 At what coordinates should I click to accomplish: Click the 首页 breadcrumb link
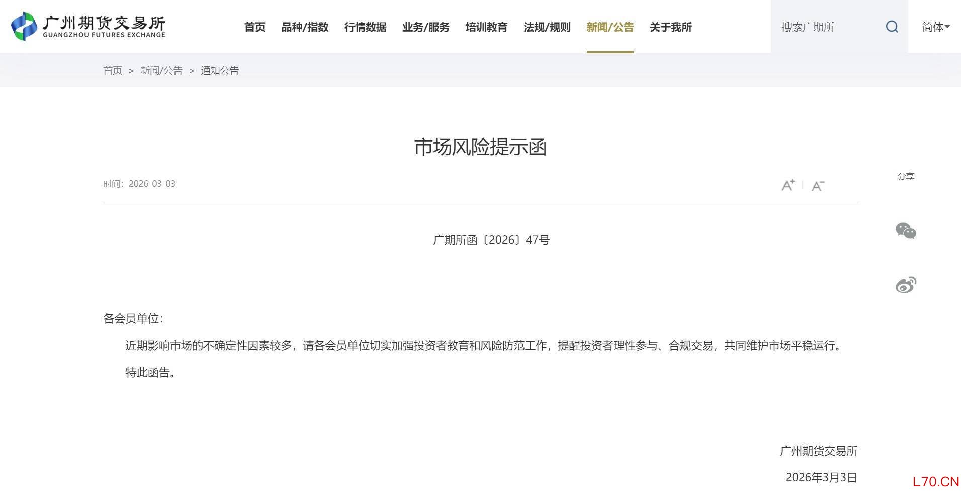(113, 71)
